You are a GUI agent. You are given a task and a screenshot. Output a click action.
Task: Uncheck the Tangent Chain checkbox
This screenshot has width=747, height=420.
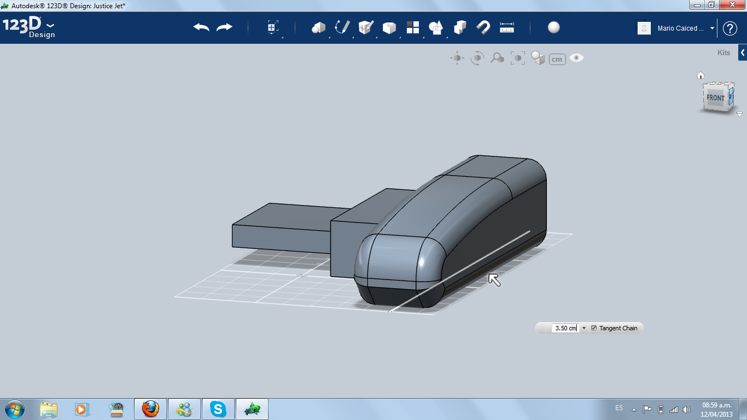[594, 328]
